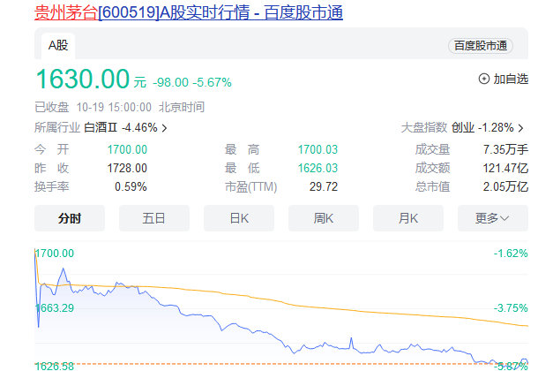This screenshot has height=371, width=553.
Task: Open the 贵州茅台[600519]A股实时行情 title link
Action: point(189,12)
